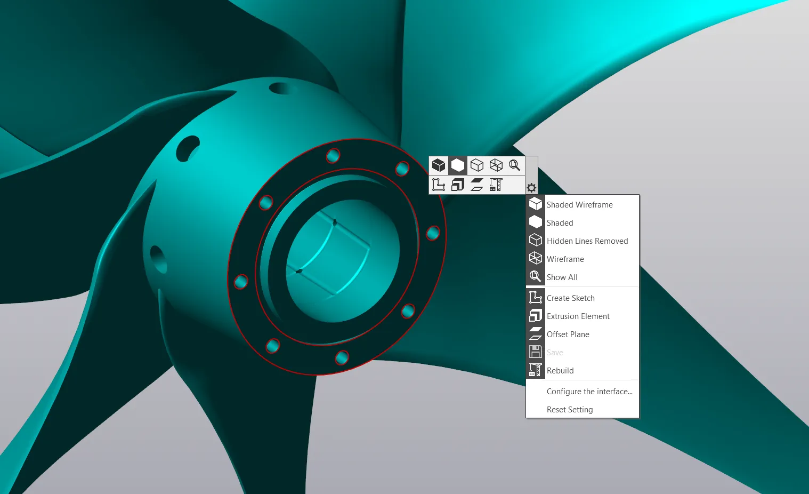The width and height of the screenshot is (809, 494).
Task: Click the Rebuild icon in the floating toolbar
Action: point(496,185)
